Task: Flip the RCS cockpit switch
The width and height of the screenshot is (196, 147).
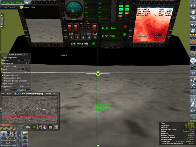Action: tap(70, 28)
